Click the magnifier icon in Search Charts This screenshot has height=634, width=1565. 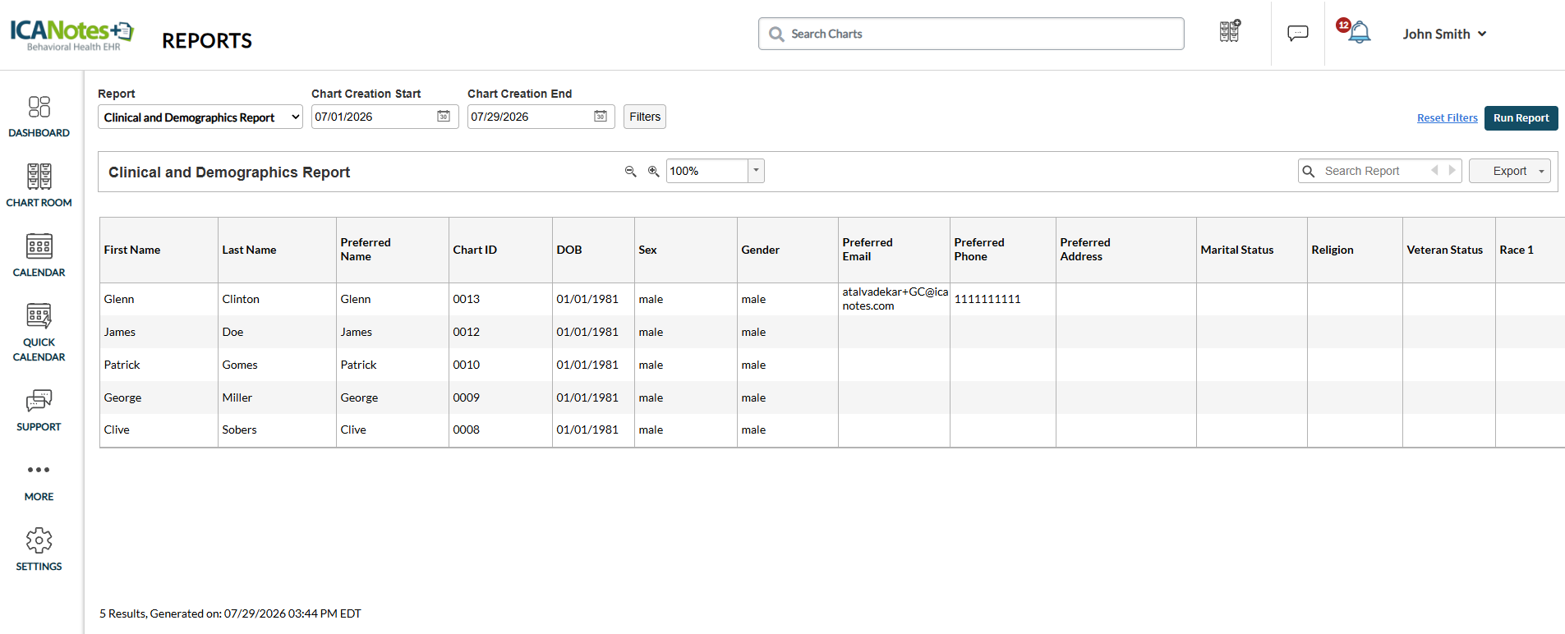pos(776,34)
